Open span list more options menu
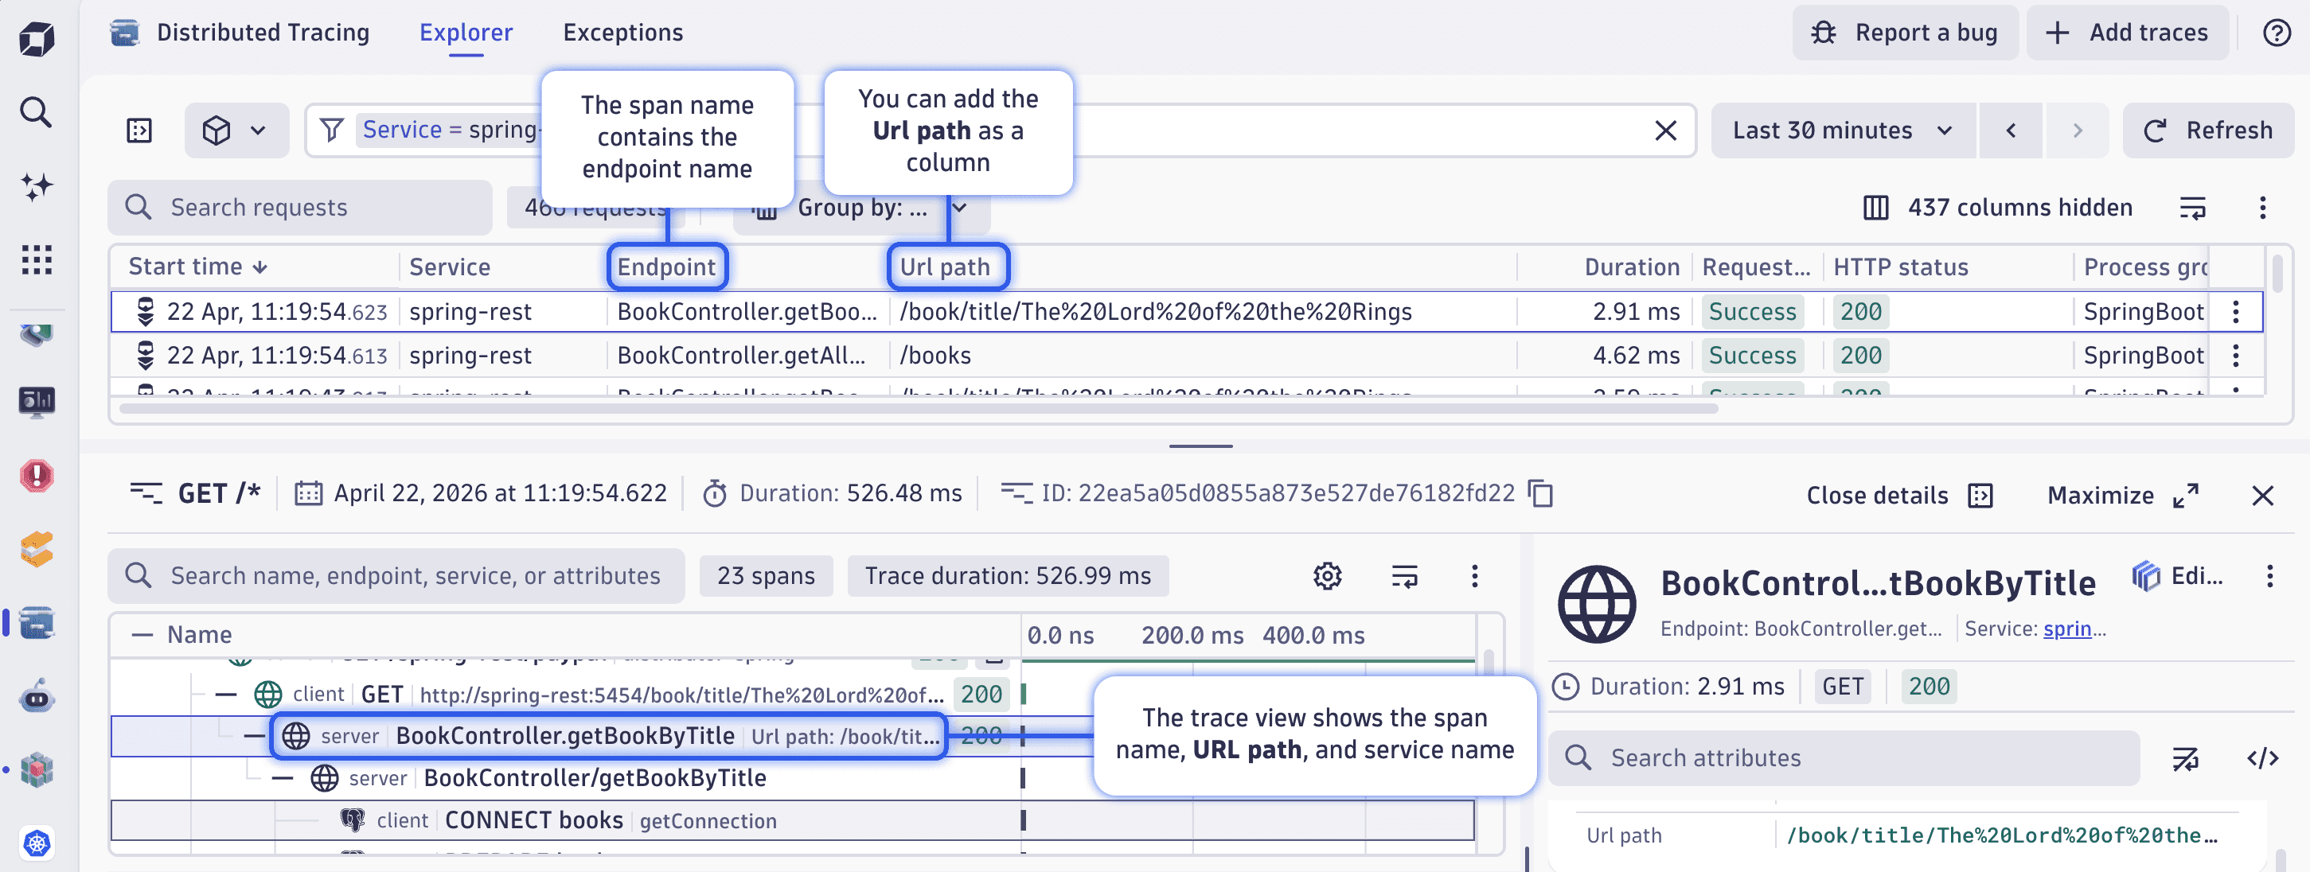Viewport: 2310px width, 872px height. point(1474,575)
